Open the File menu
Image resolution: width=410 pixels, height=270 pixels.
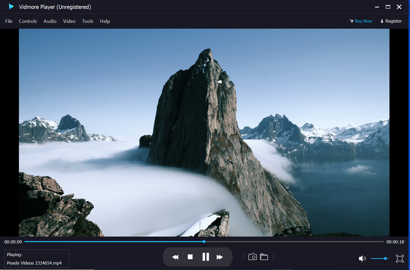tap(9, 21)
